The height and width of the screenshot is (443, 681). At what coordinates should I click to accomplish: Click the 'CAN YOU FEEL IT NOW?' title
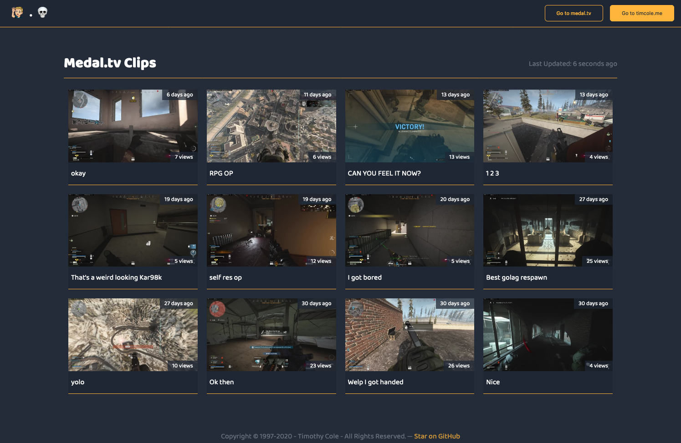pos(384,173)
